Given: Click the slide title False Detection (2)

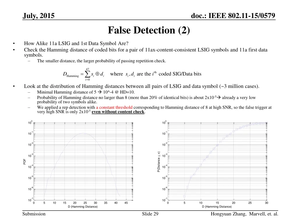Looking at the screenshot, I should (x=149, y=30).
